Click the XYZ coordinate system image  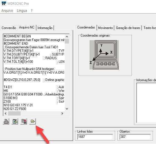click(x=104, y=55)
